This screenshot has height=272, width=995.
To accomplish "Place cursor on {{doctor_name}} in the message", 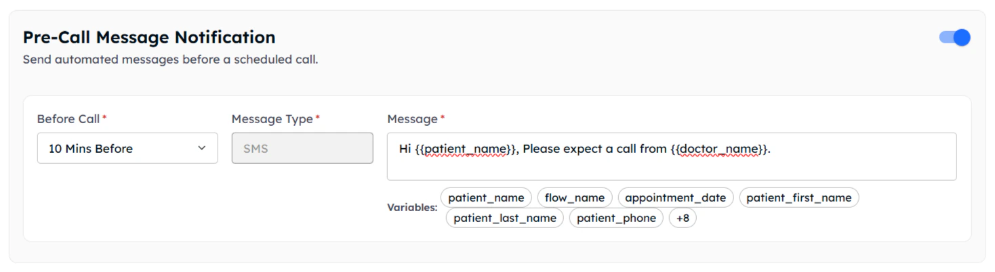I will 720,149.
